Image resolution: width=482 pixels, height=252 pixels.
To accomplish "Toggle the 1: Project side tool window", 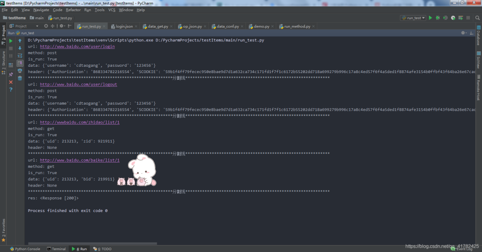I will [x=4, y=35].
